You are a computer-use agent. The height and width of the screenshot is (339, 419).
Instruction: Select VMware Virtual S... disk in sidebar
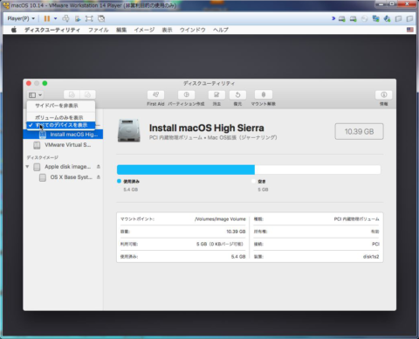click(63, 145)
